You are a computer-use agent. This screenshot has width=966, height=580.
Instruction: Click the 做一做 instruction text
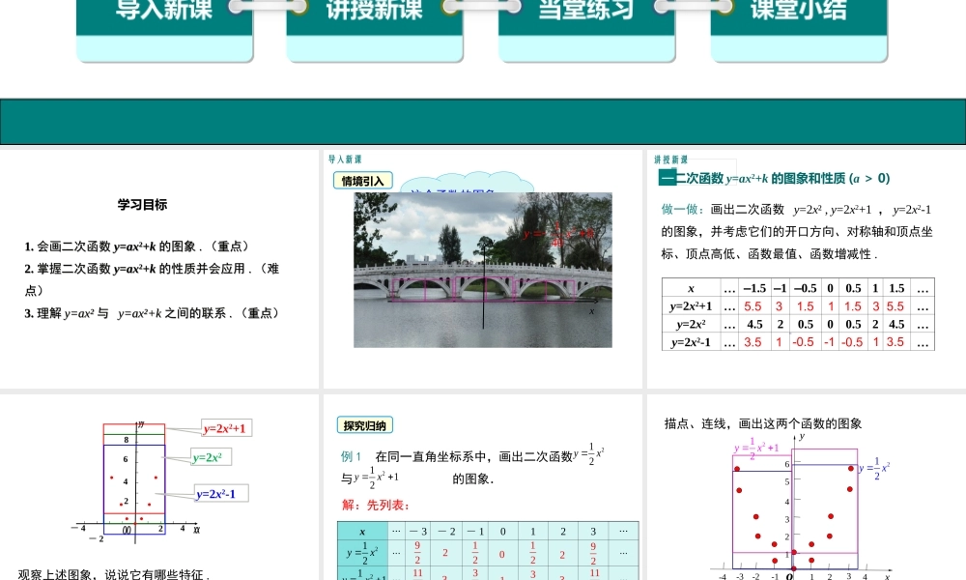click(x=797, y=232)
